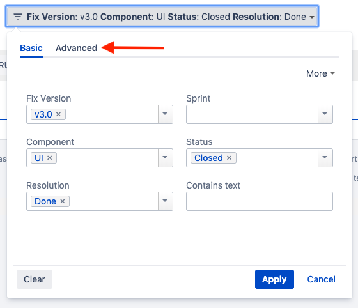Expand the Resolution dropdown arrow
The image size is (358, 308).
(166, 201)
